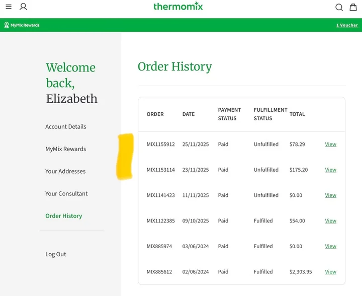Click the $0.00 total for MIX885974
The height and width of the screenshot is (296, 362).
pyautogui.click(x=296, y=246)
